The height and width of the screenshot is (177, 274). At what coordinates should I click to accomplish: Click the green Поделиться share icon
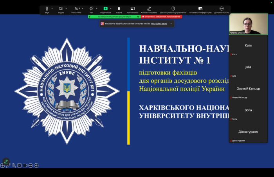pyautogui.click(x=105, y=9)
